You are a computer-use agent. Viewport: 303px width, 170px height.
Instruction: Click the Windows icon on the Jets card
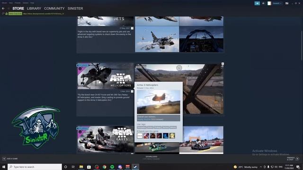(x=132, y=28)
